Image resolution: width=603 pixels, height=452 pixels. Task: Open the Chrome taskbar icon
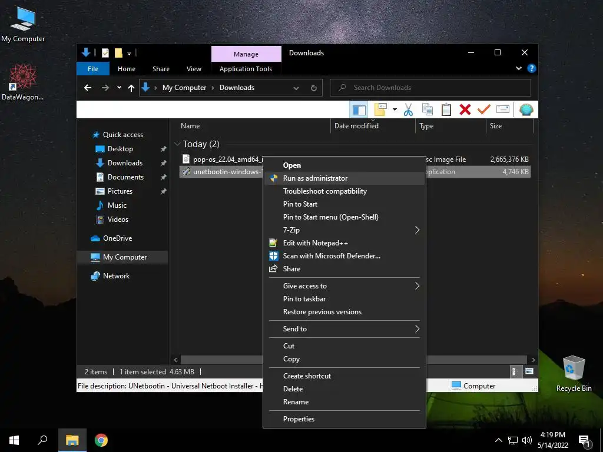pyautogui.click(x=101, y=440)
